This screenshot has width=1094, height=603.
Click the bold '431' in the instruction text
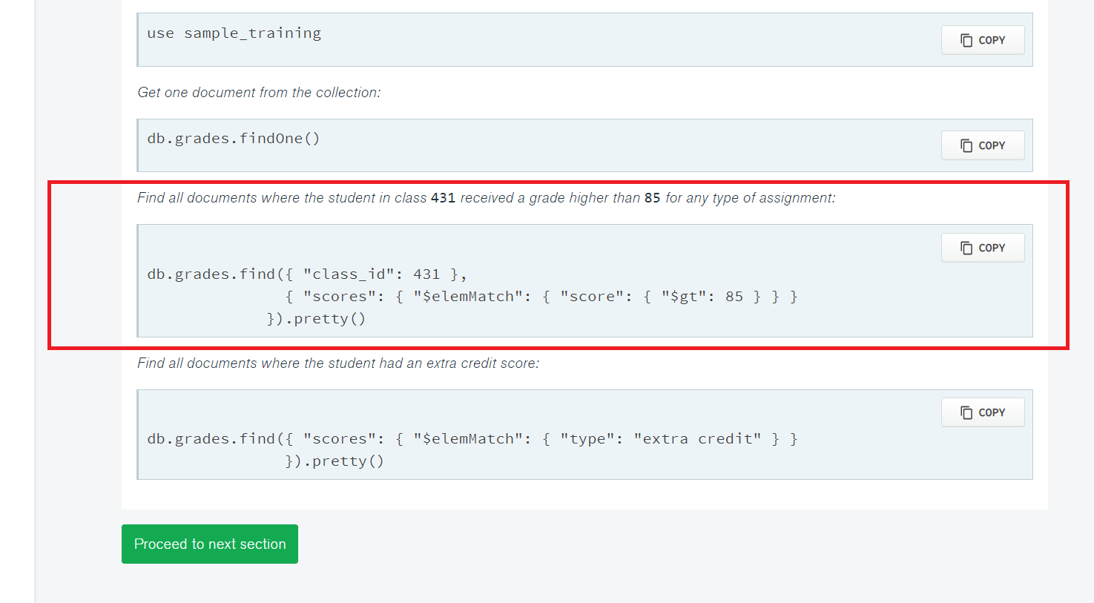(x=444, y=197)
